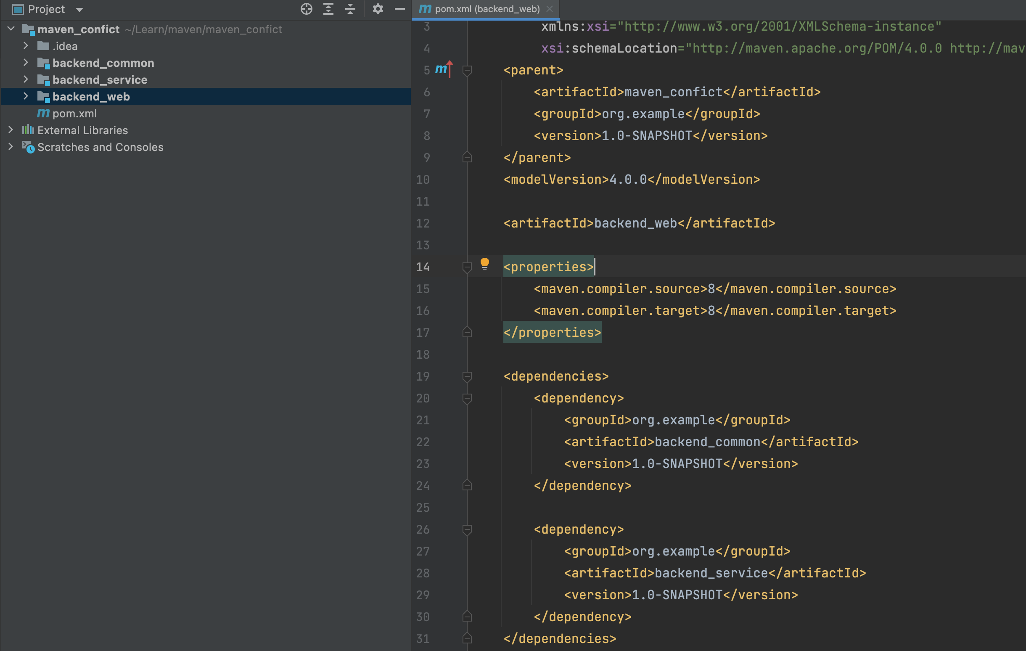Click line number 19 in the gutter
Image resolution: width=1026 pixels, height=651 pixels.
[423, 377]
